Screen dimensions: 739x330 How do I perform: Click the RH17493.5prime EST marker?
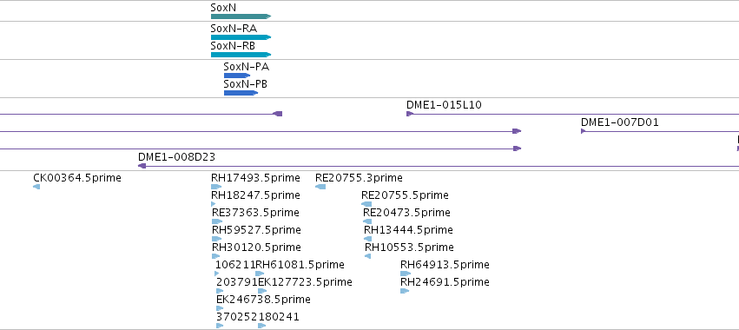(216, 187)
